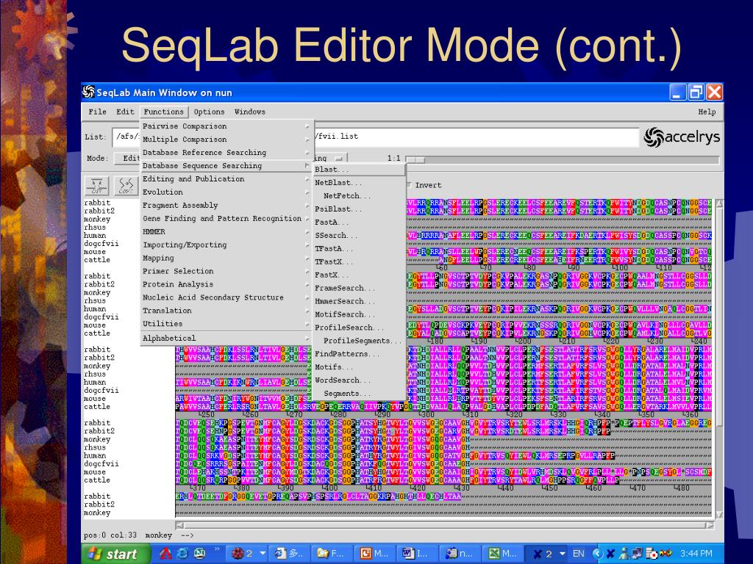Screen dimensions: 753x564
Task: Click the taskbar clock showing 3:44 PM
Action: pos(696,554)
